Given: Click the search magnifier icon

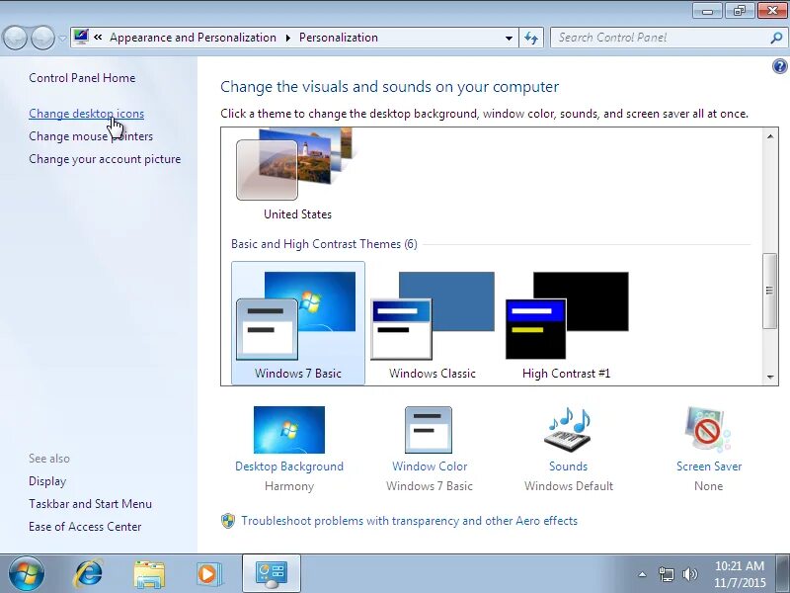Looking at the screenshot, I should coord(776,38).
